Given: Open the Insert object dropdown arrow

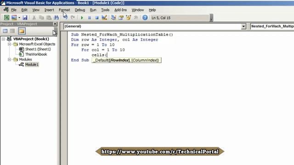Looking at the screenshot, I should click(x=19, y=17).
